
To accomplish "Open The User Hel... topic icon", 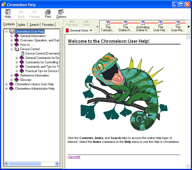I will (x=160, y=23).
